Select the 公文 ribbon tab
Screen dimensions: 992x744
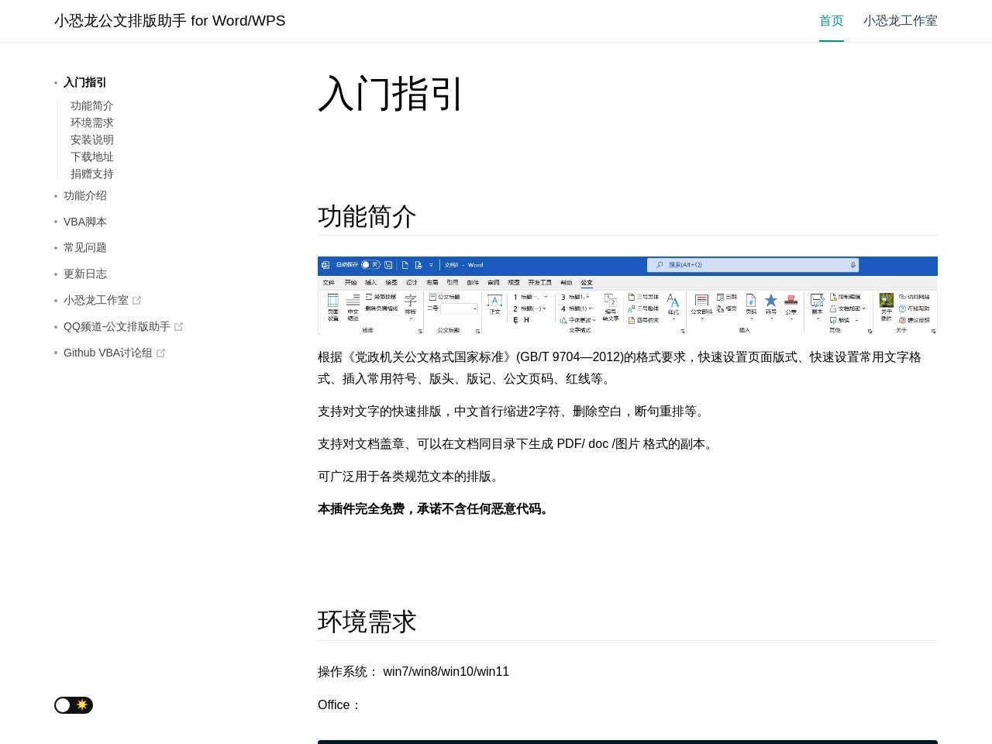click(x=587, y=283)
